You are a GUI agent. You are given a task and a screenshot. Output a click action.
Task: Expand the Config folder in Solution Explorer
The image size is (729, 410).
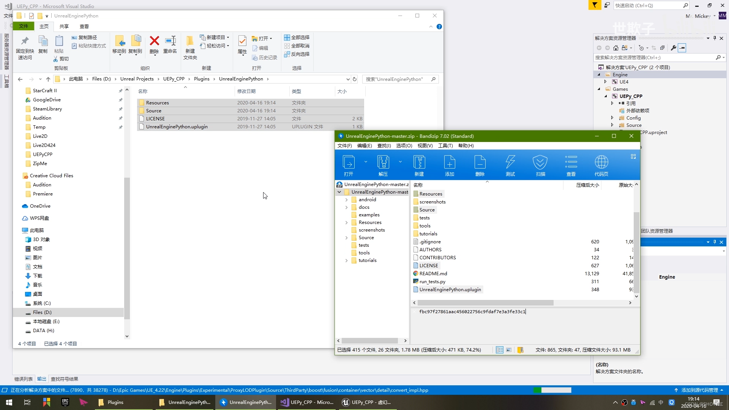coord(612,118)
